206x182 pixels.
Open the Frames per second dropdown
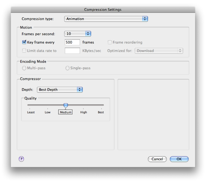coord(78,34)
